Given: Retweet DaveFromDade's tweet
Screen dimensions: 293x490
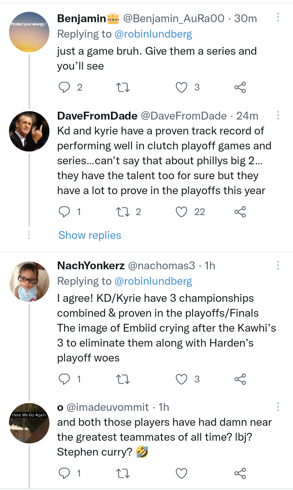Looking at the screenshot, I should (x=123, y=212).
